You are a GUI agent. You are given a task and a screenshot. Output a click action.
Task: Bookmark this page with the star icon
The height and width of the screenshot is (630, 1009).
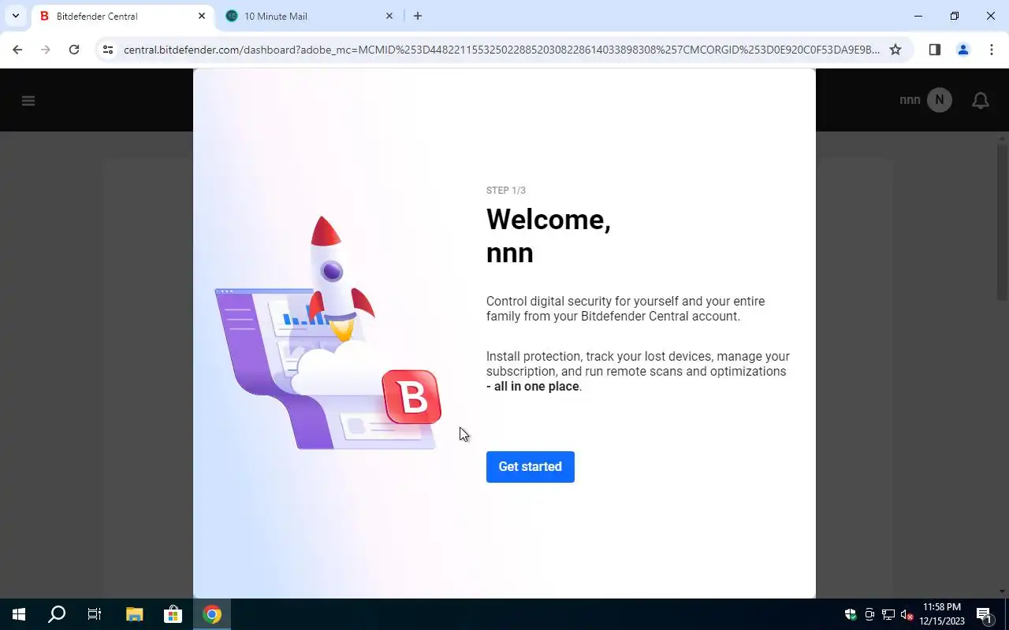pos(895,50)
